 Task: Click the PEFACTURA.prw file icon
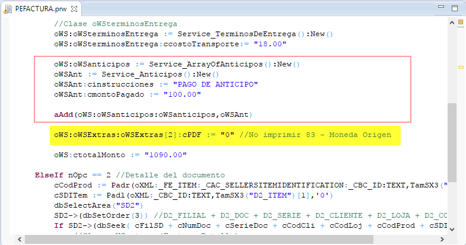[x=8, y=9]
